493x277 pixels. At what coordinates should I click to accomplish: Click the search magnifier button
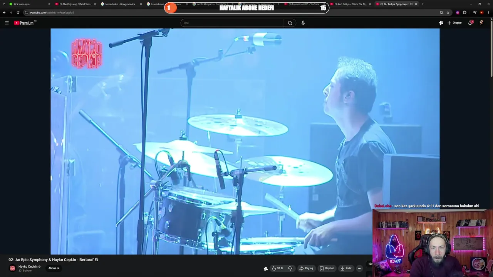click(290, 23)
